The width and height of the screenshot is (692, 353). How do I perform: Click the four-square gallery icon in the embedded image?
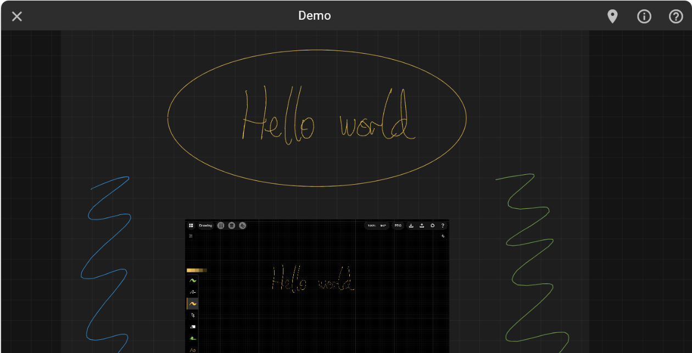(191, 225)
